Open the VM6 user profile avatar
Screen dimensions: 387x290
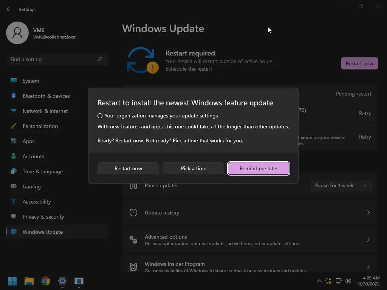[17, 33]
